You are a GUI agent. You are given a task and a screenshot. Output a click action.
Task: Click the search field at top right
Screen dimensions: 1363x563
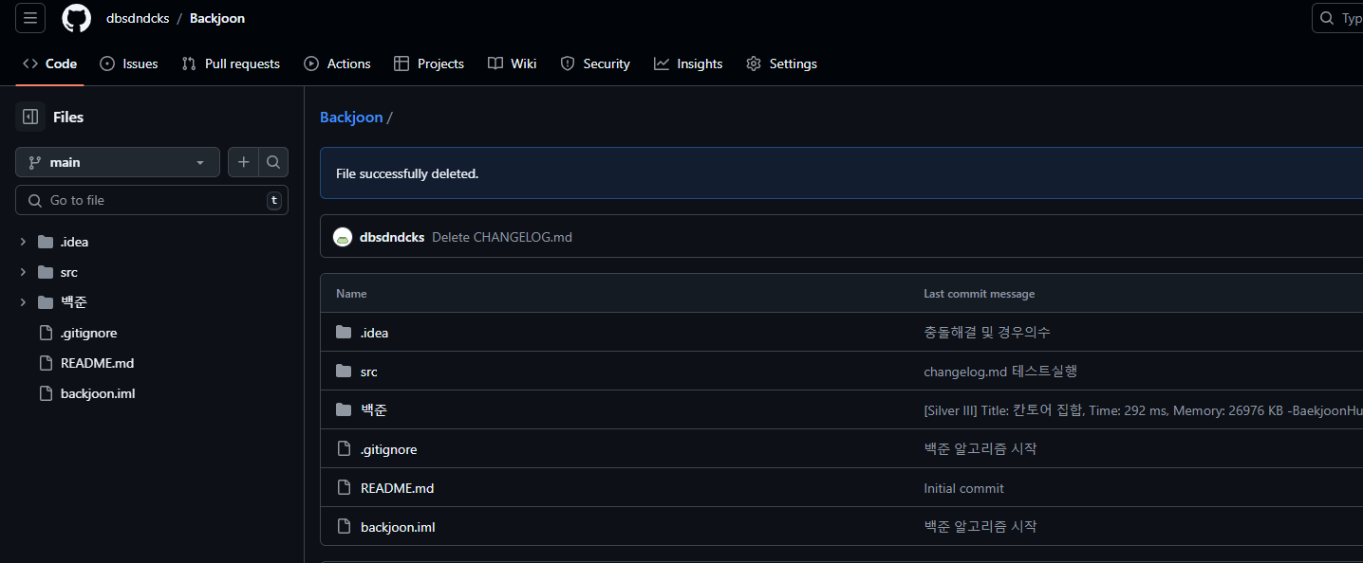pyautogui.click(x=1337, y=18)
